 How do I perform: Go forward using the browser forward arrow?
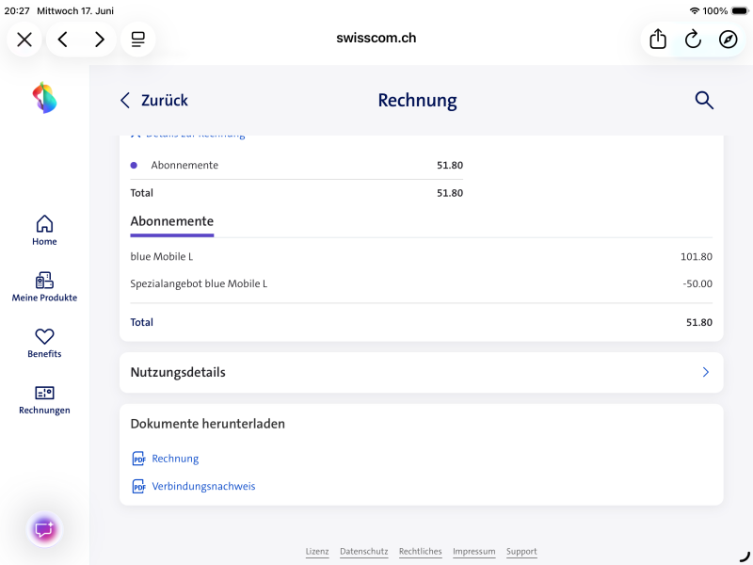100,40
